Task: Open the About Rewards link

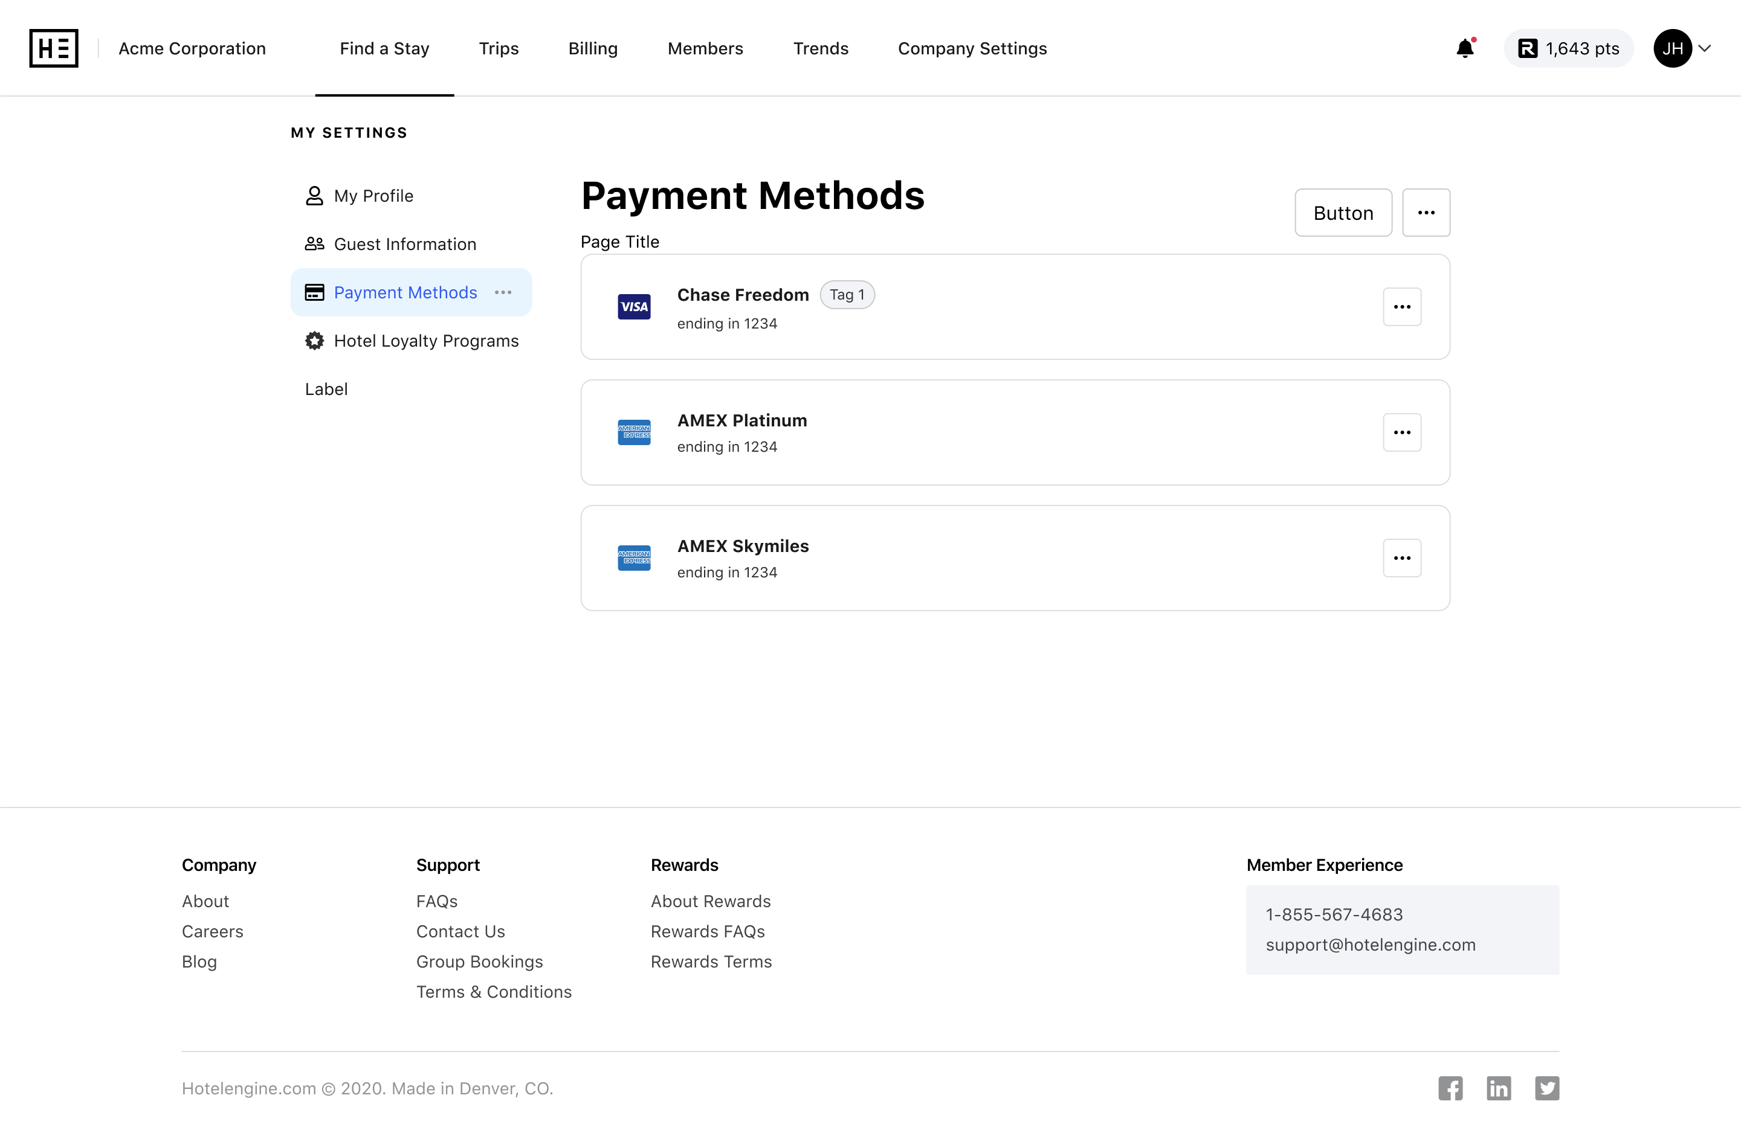Action: 710,901
